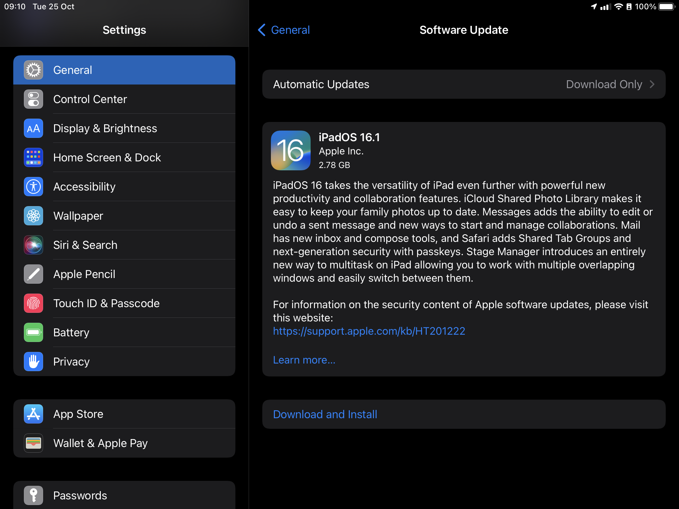This screenshot has height=509, width=679.
Task: Tap the App Store icon
Action: (x=33, y=414)
